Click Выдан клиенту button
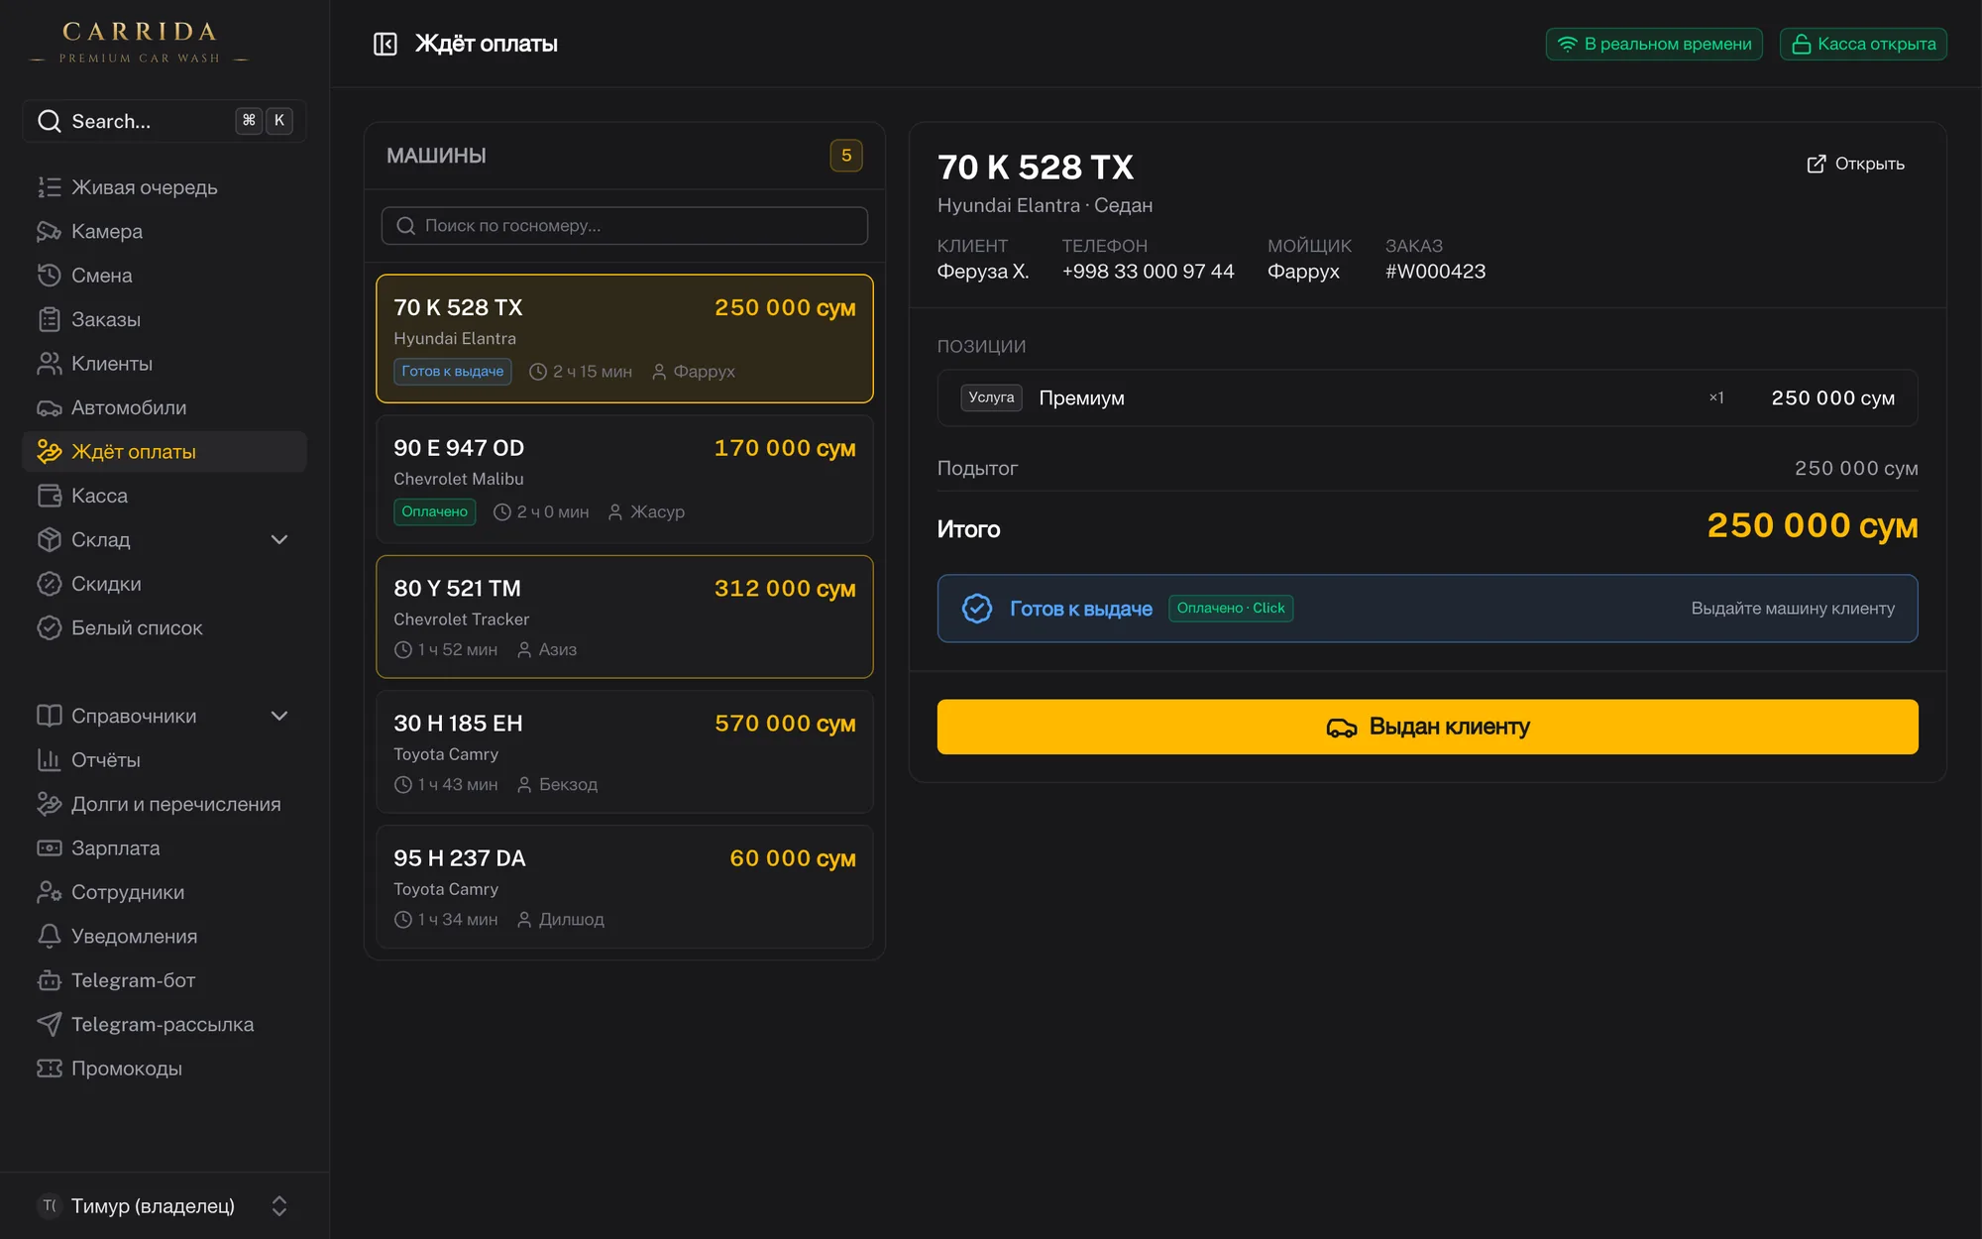The height and width of the screenshot is (1239, 1982). tap(1427, 727)
